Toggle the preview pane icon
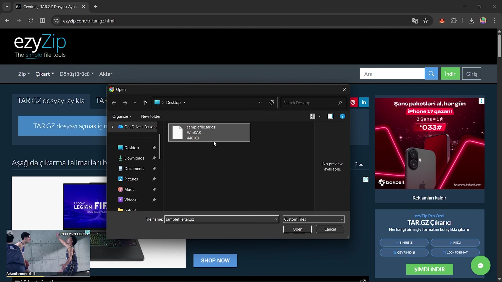The image size is (502, 282). [330, 116]
